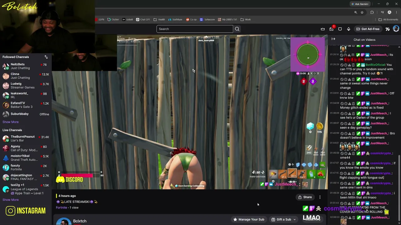Viewport: 401px width, 225px height.
Task: Open the Chrome three-dot menu
Action: click(396, 12)
